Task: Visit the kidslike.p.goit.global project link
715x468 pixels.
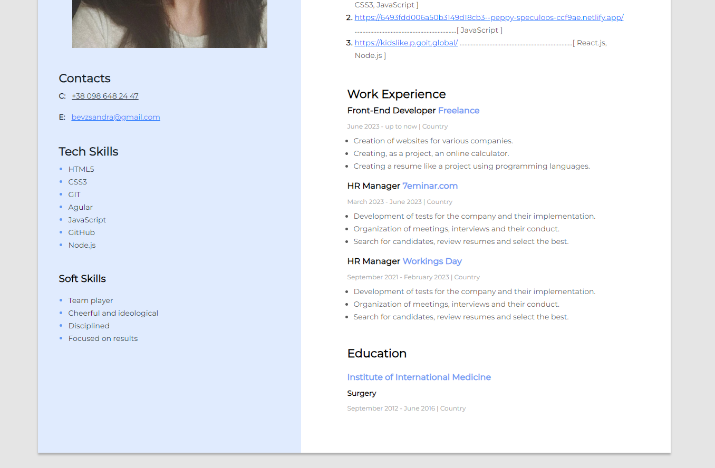Action: click(x=406, y=43)
